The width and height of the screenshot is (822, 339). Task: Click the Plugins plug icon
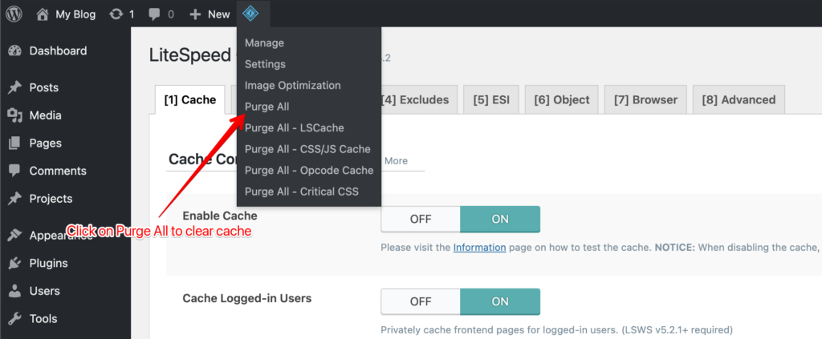pos(14,263)
